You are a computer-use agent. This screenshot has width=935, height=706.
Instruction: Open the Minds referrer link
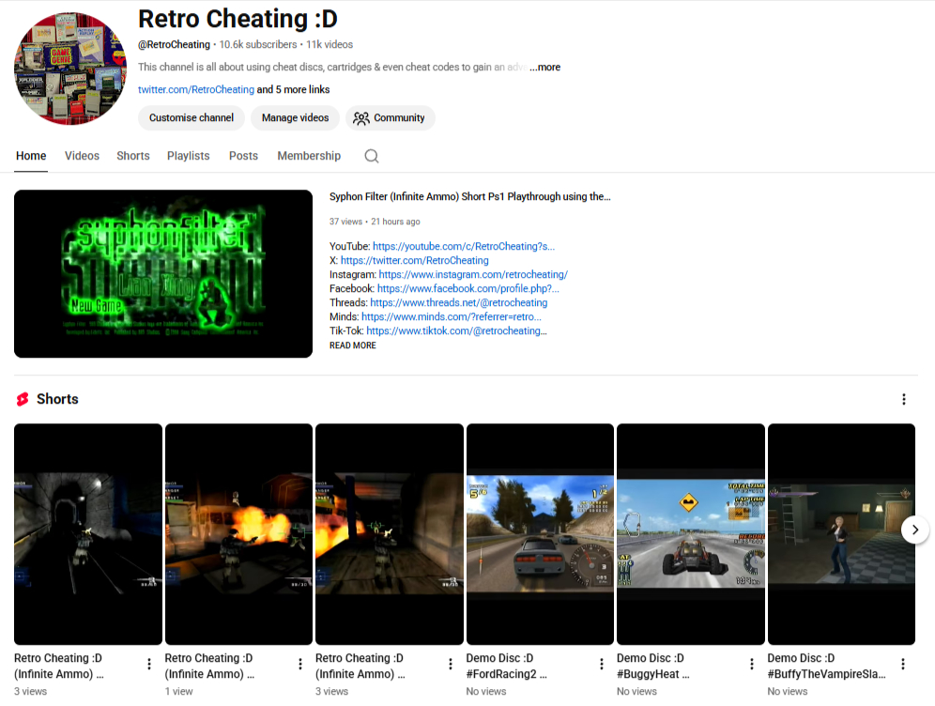pyautogui.click(x=452, y=316)
